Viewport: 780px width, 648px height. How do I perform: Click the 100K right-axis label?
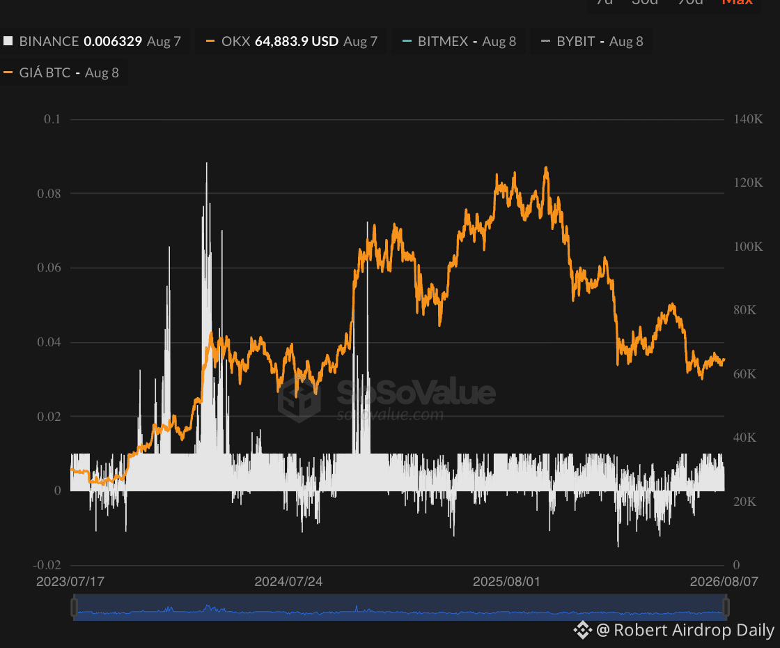point(748,247)
